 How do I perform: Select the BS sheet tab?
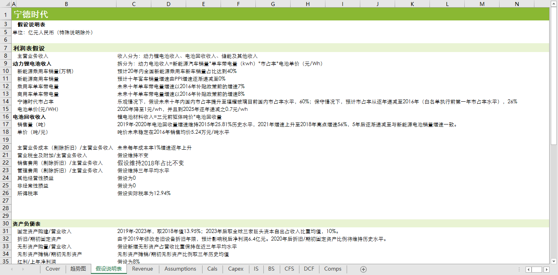coord(271,269)
